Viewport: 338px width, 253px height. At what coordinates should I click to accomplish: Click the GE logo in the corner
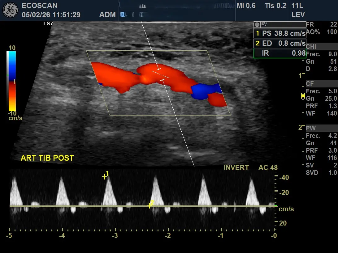click(x=10, y=10)
